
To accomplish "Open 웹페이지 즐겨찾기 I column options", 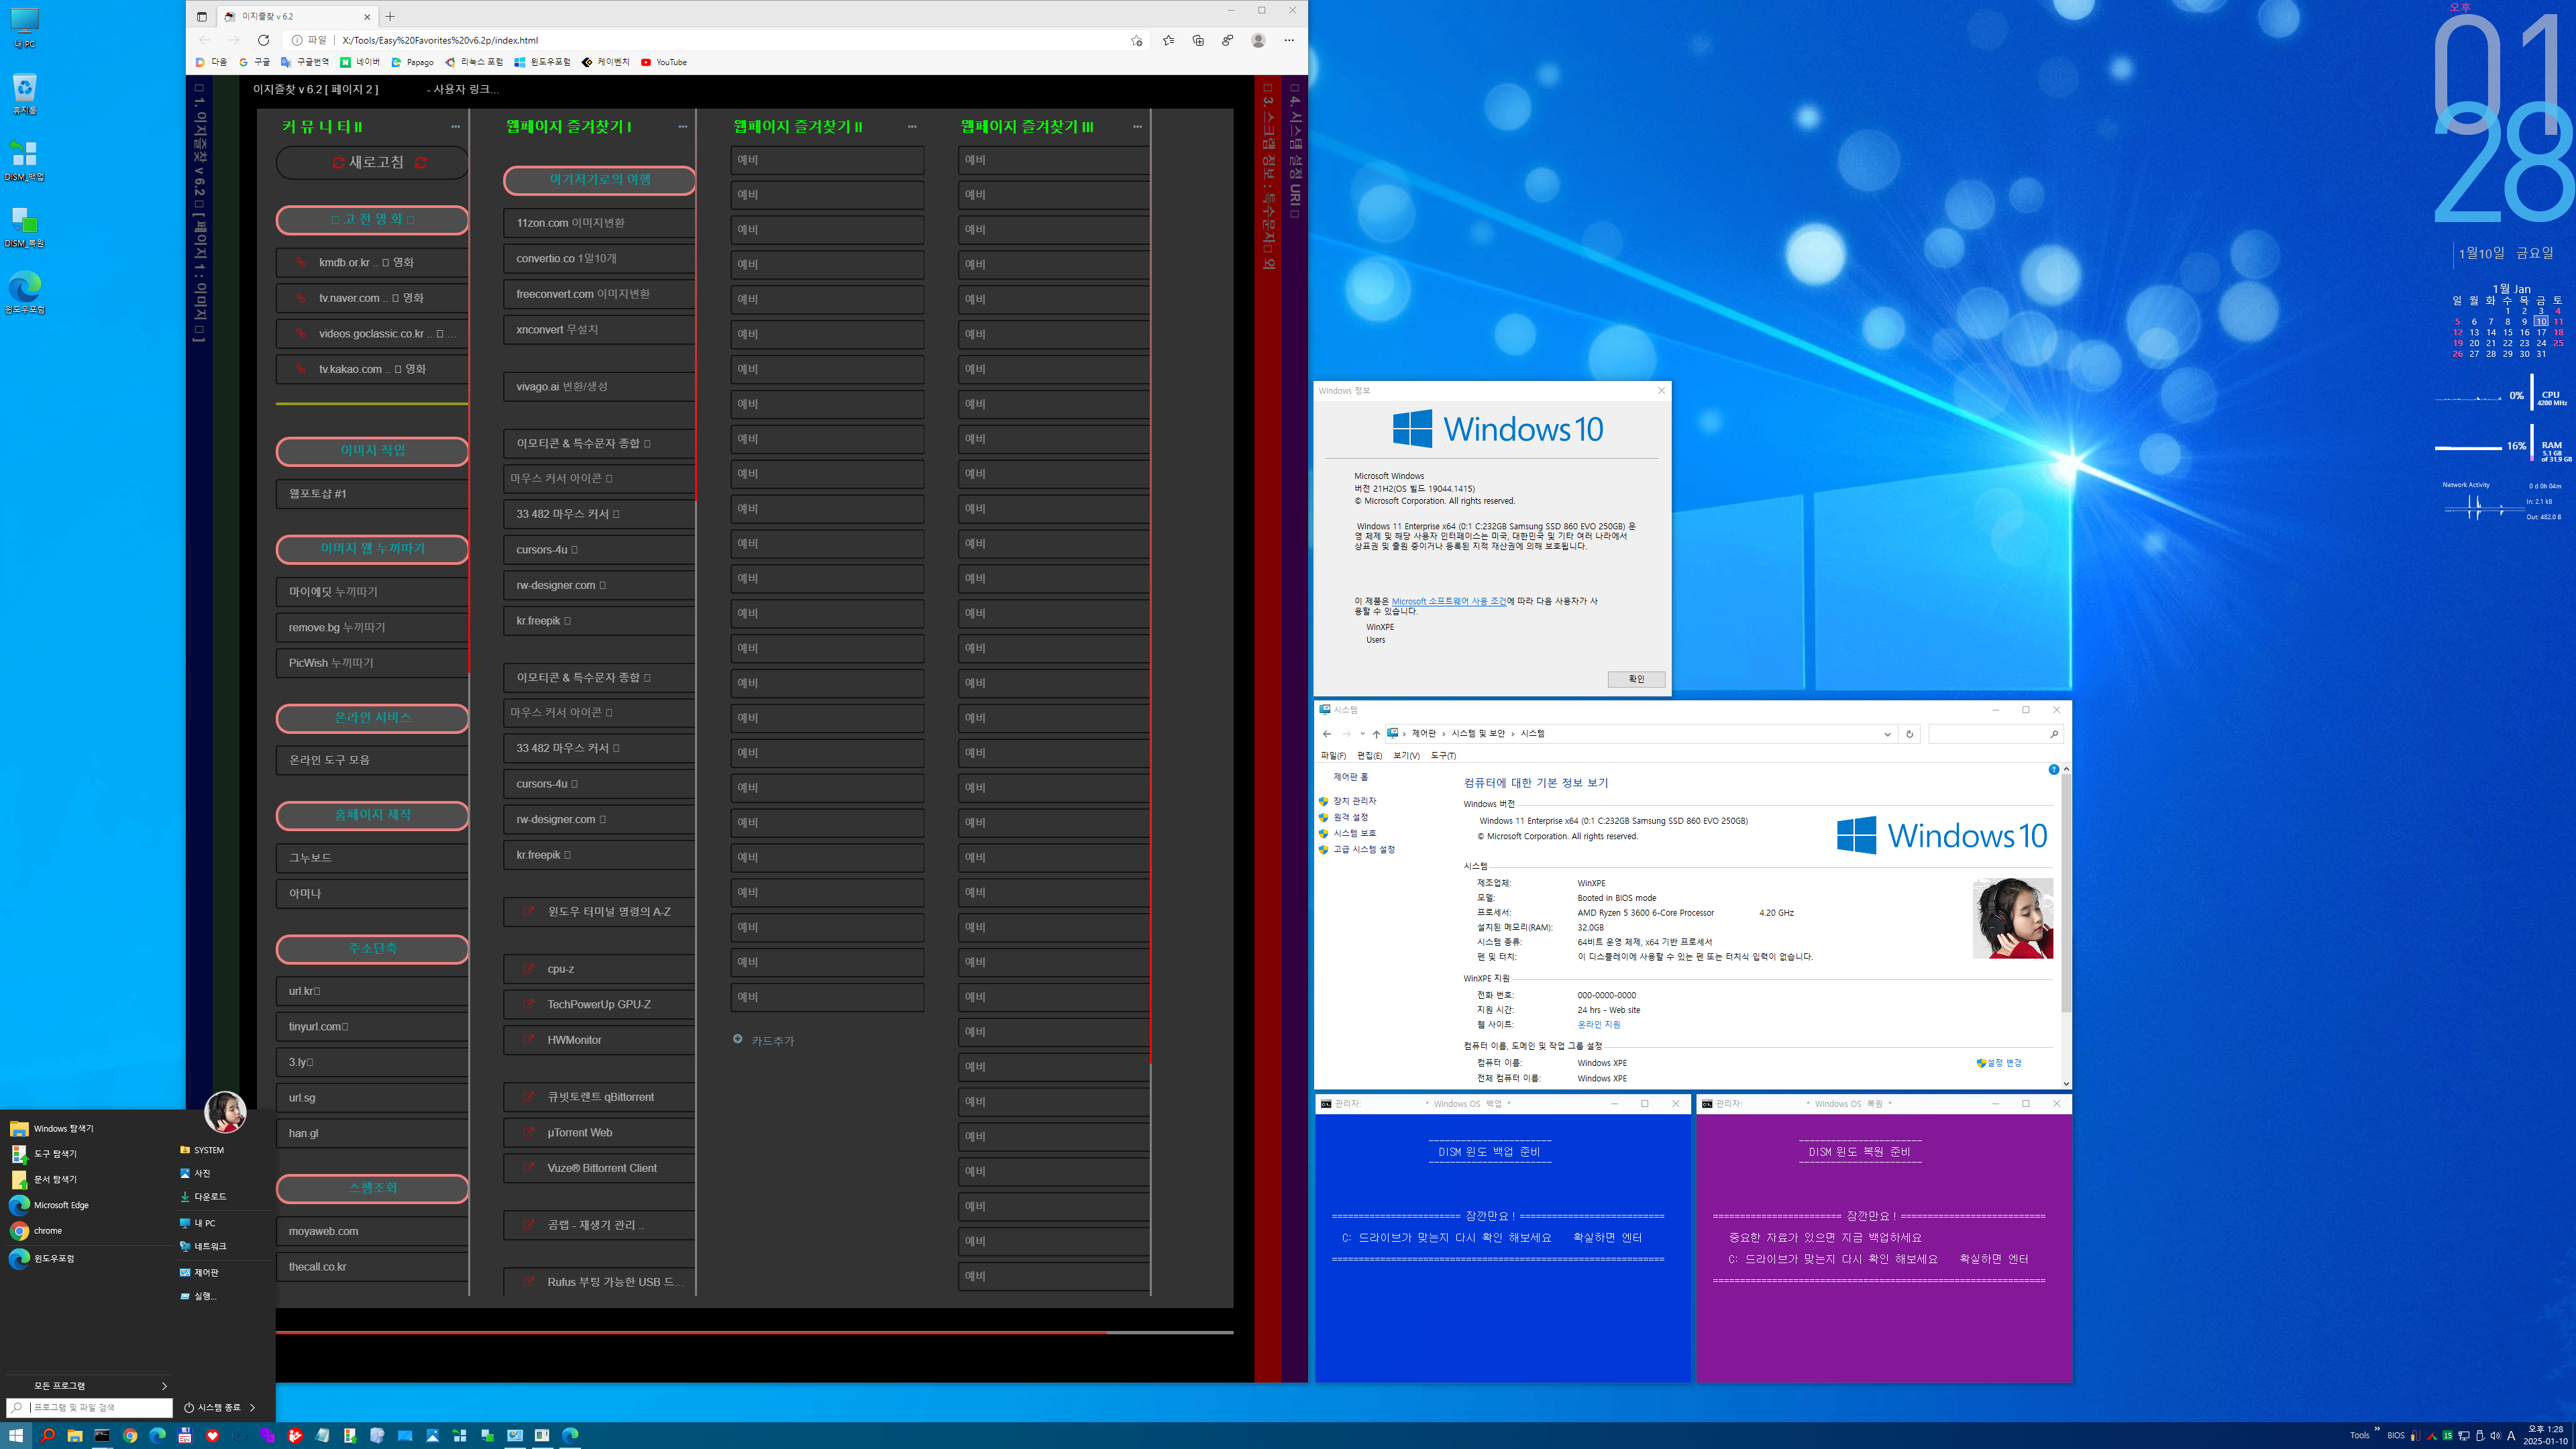I will (x=683, y=127).
